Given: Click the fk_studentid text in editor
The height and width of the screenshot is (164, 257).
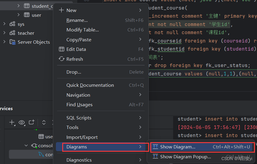Looking at the screenshot, I should [x=167, y=49].
